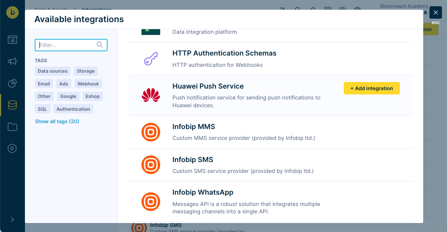Open the Analyses pie chart icon
447x232 pixels.
12,83
